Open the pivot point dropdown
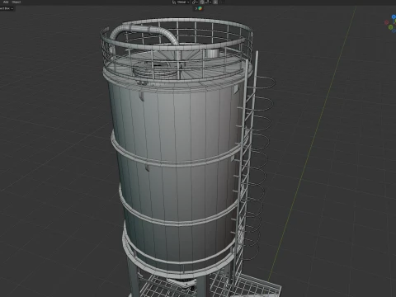Image resolution: width=396 pixels, height=297 pixels. (x=195, y=2)
